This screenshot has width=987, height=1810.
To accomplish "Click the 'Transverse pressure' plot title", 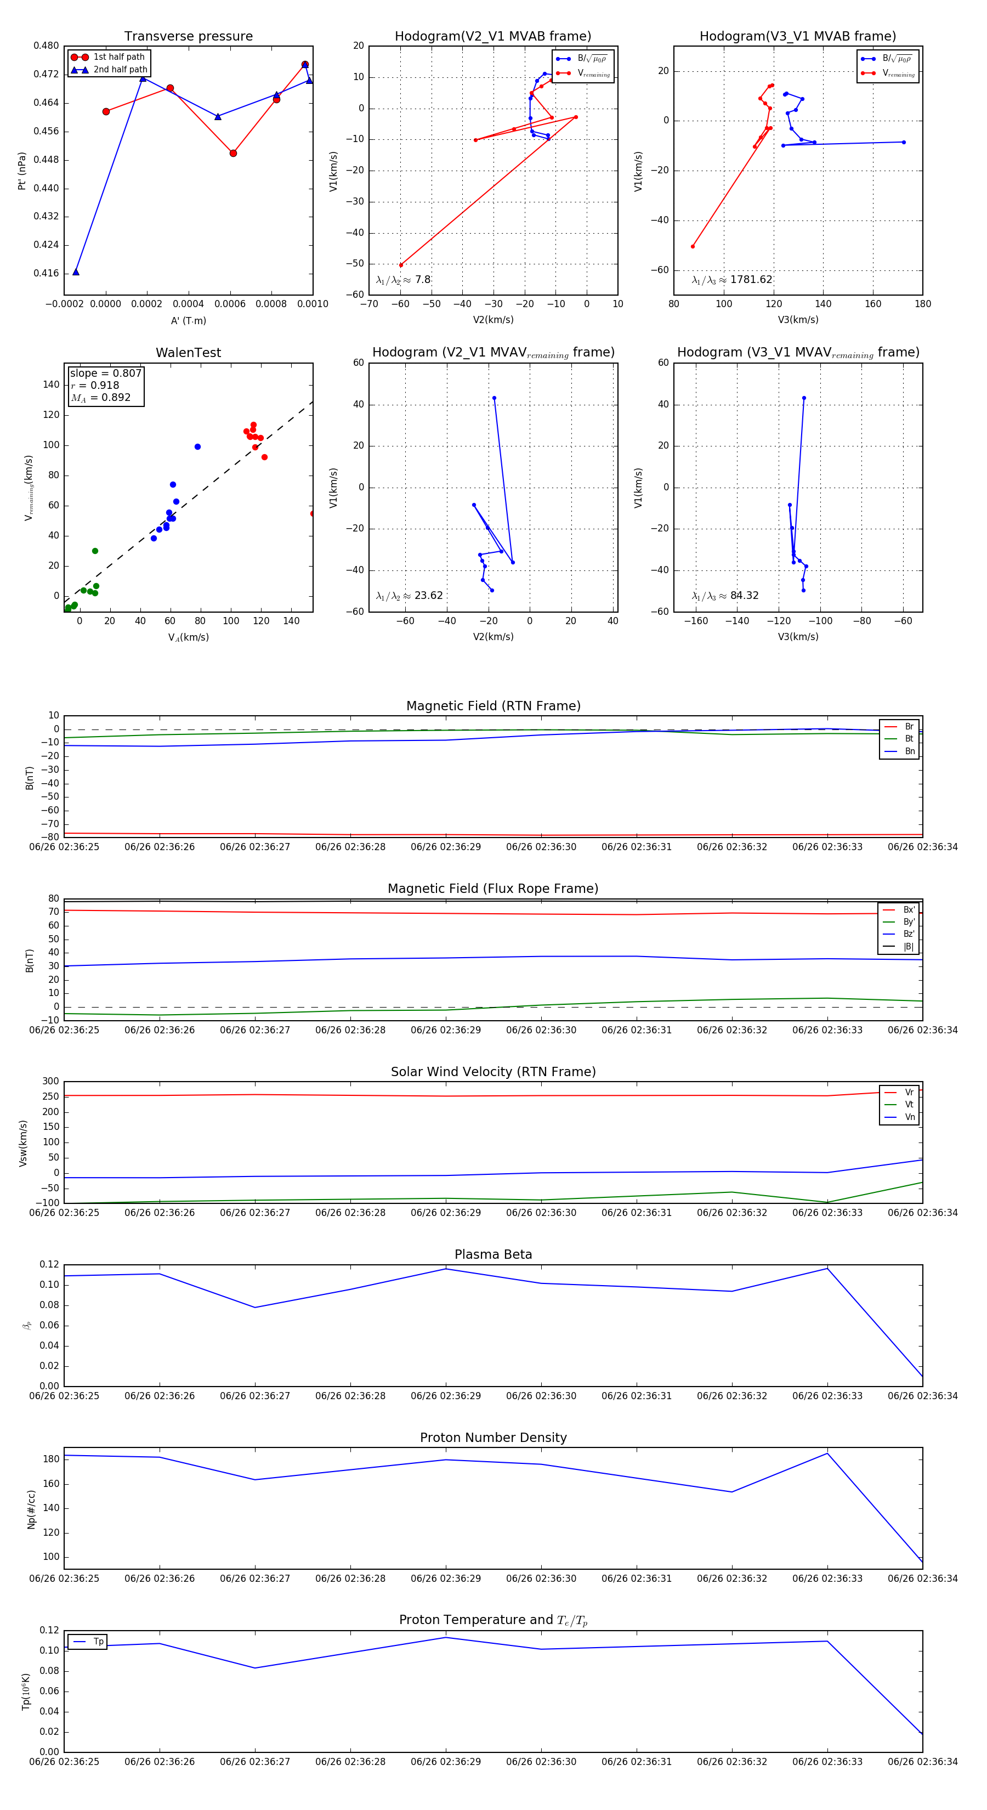I will pyautogui.click(x=188, y=37).
